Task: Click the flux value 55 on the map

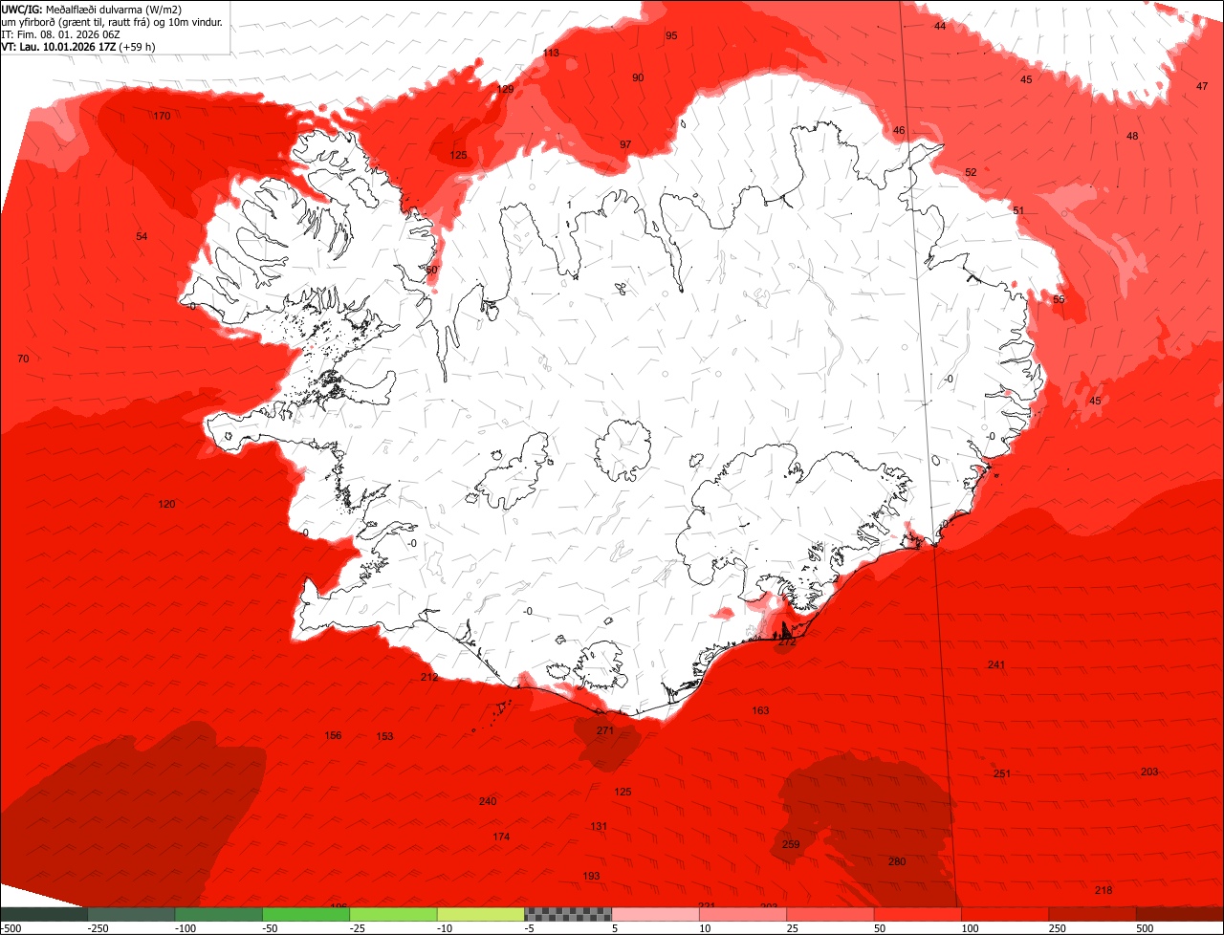Action: click(1059, 299)
